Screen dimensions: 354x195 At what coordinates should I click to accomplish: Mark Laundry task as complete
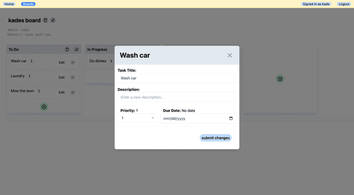[x=73, y=77]
